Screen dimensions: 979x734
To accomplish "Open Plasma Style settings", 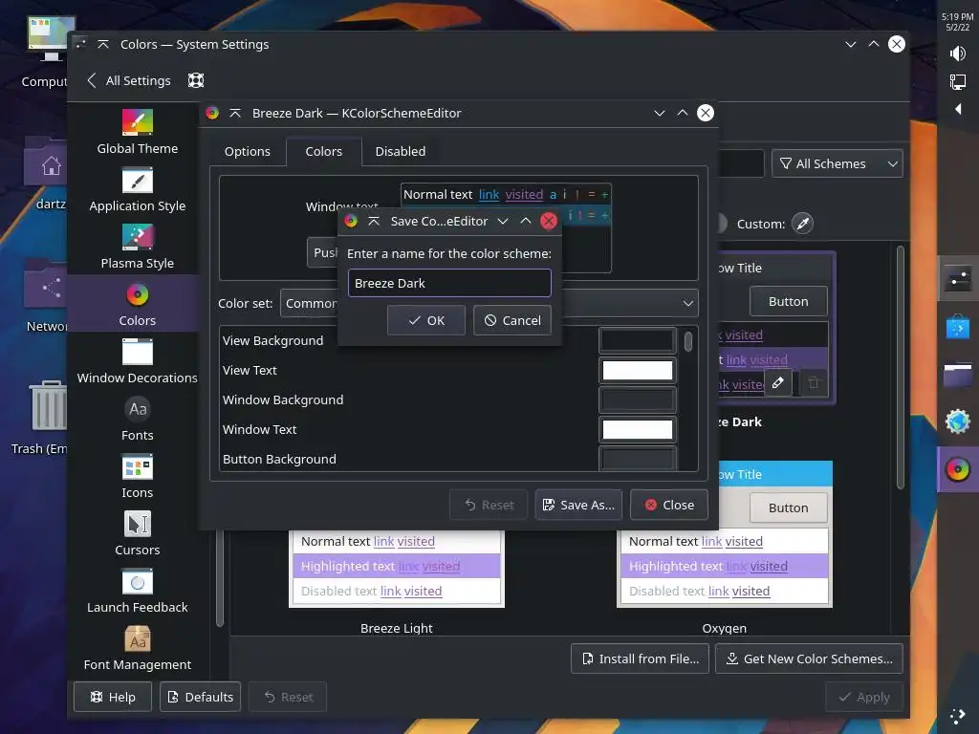I will pyautogui.click(x=138, y=248).
